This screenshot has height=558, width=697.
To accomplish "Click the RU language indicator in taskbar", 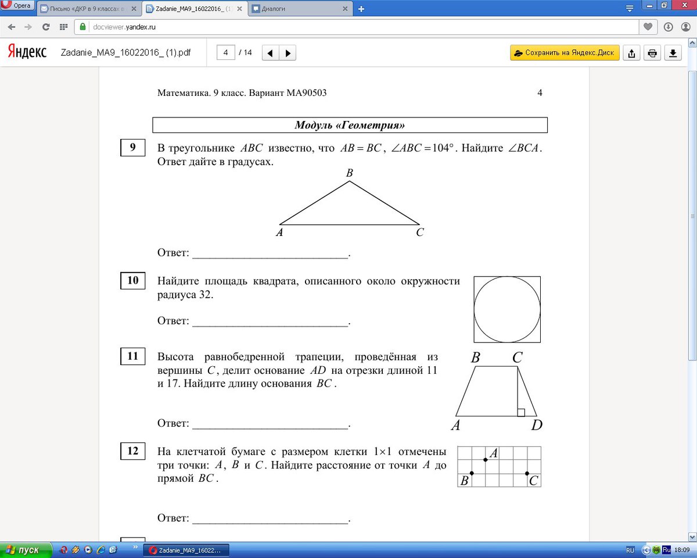I will click(630, 550).
